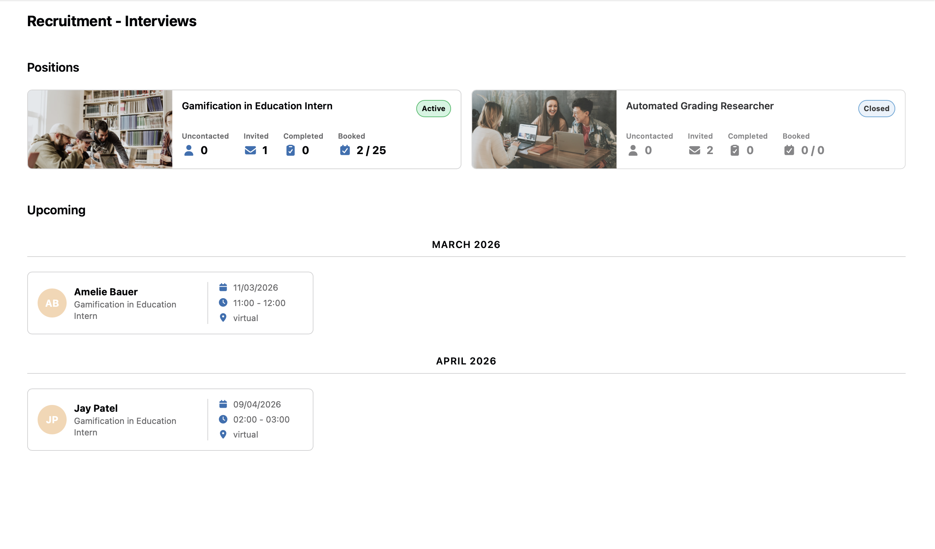Viewport: 935px width, 549px height.
Task: Toggle the Active status badge on Gamification in Education Intern
Action: 433,108
